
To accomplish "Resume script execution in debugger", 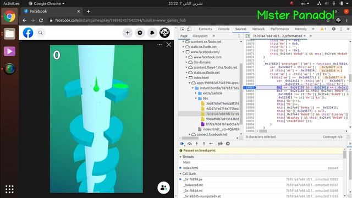I will tap(182, 144).
